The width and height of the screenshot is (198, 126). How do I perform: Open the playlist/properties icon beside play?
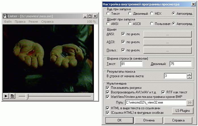pos(12,96)
